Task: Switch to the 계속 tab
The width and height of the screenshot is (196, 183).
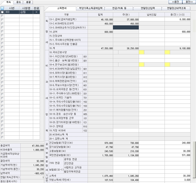Action: 8,2
